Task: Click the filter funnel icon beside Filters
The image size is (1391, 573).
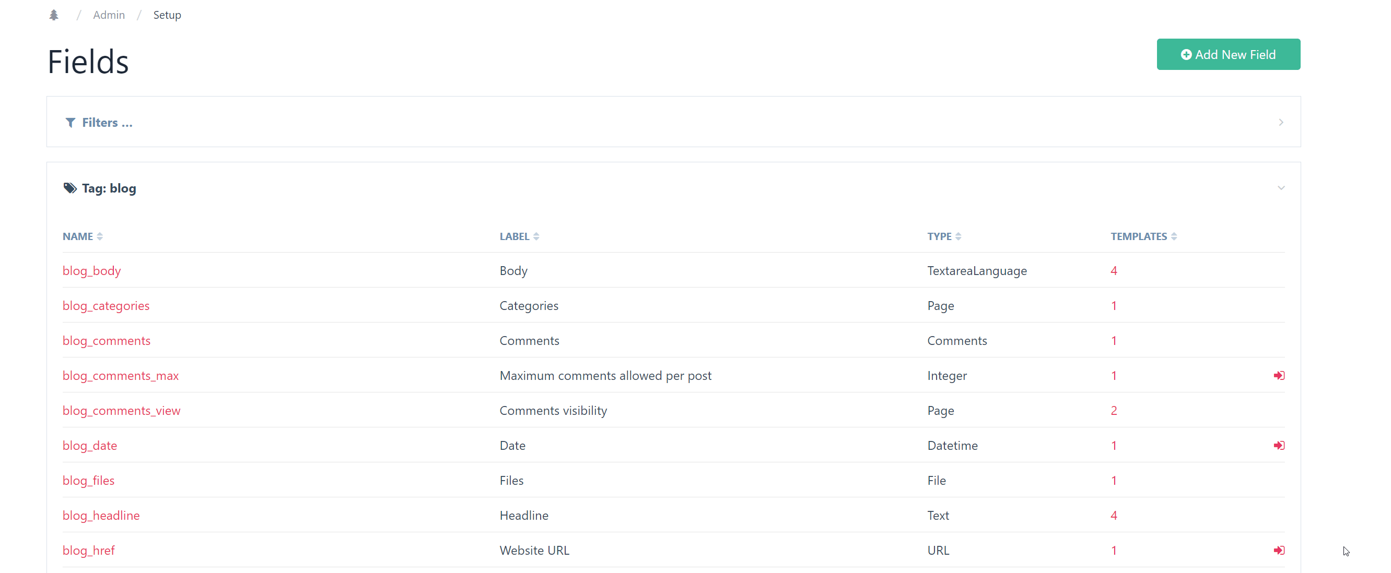Action: (x=70, y=123)
